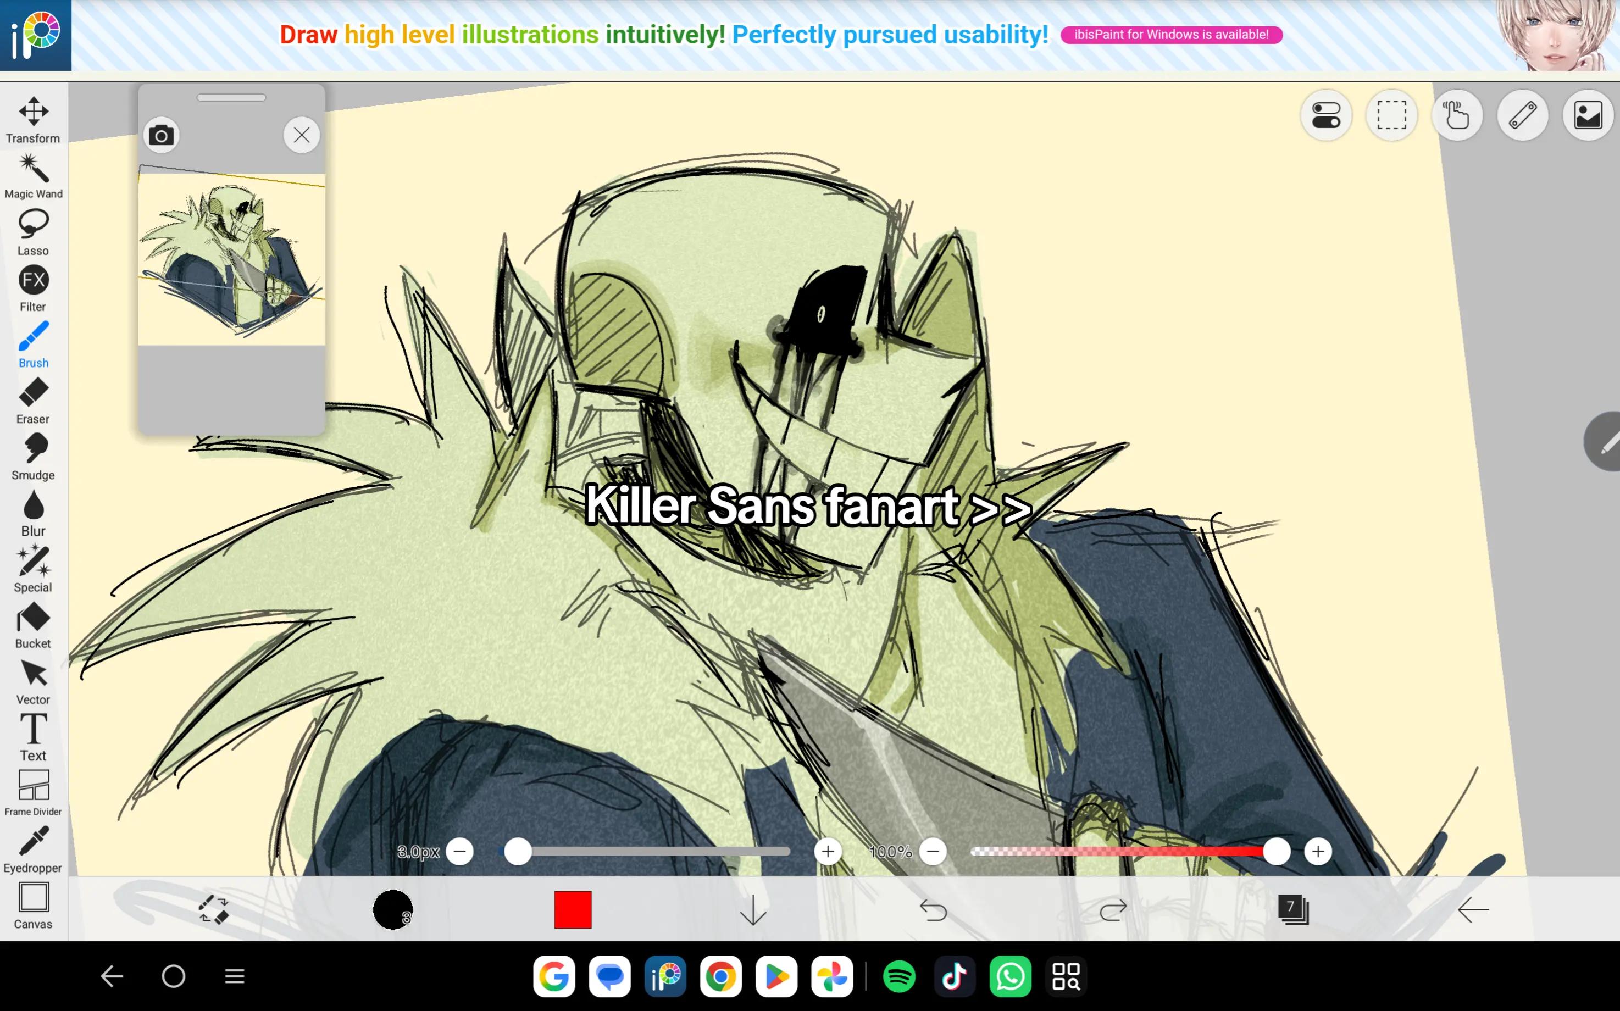1620x1011 pixels.
Task: Activate the Eyedropper tool
Action: pos(34,849)
